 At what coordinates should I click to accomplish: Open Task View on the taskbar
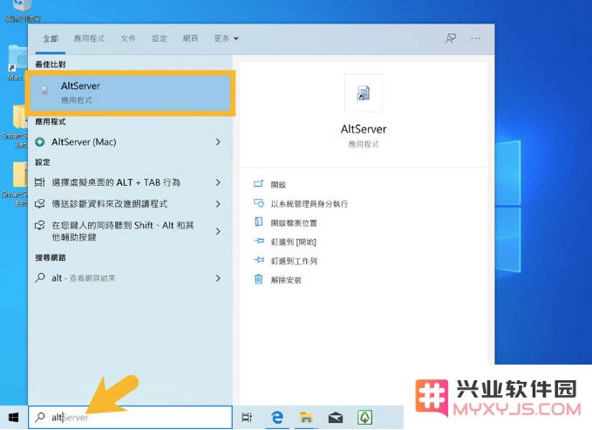(x=247, y=418)
